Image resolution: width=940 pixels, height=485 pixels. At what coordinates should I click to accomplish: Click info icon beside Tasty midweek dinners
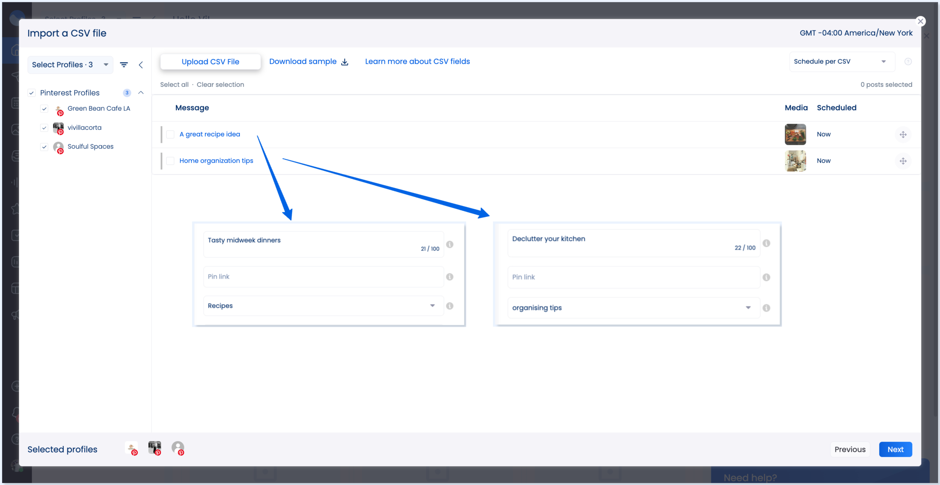(449, 244)
